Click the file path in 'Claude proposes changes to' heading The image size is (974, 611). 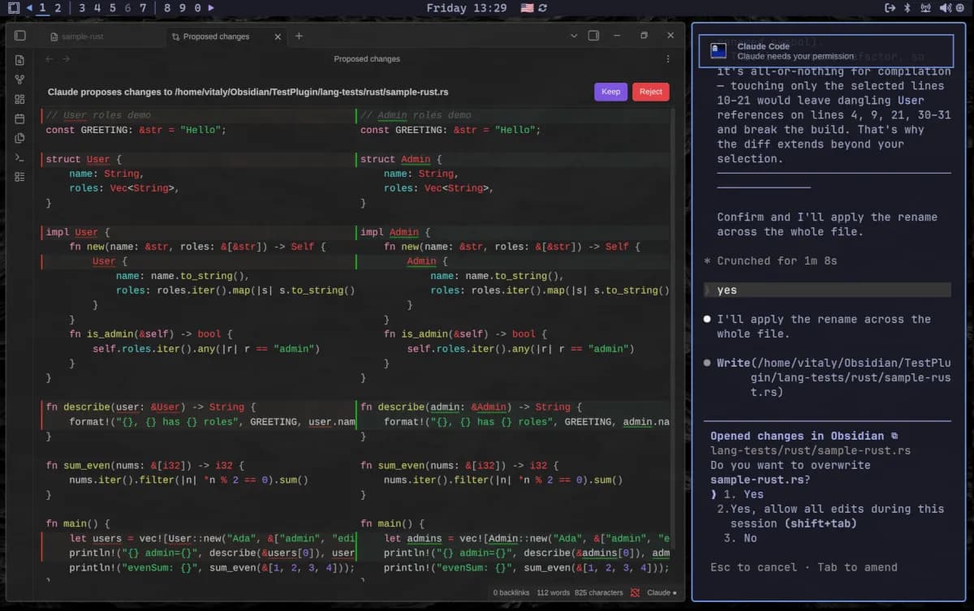click(x=312, y=92)
